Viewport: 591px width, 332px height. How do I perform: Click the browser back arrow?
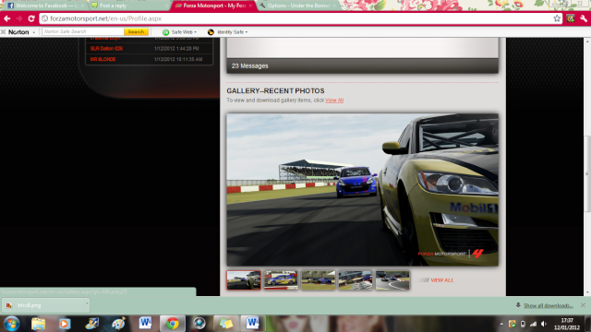(x=7, y=18)
